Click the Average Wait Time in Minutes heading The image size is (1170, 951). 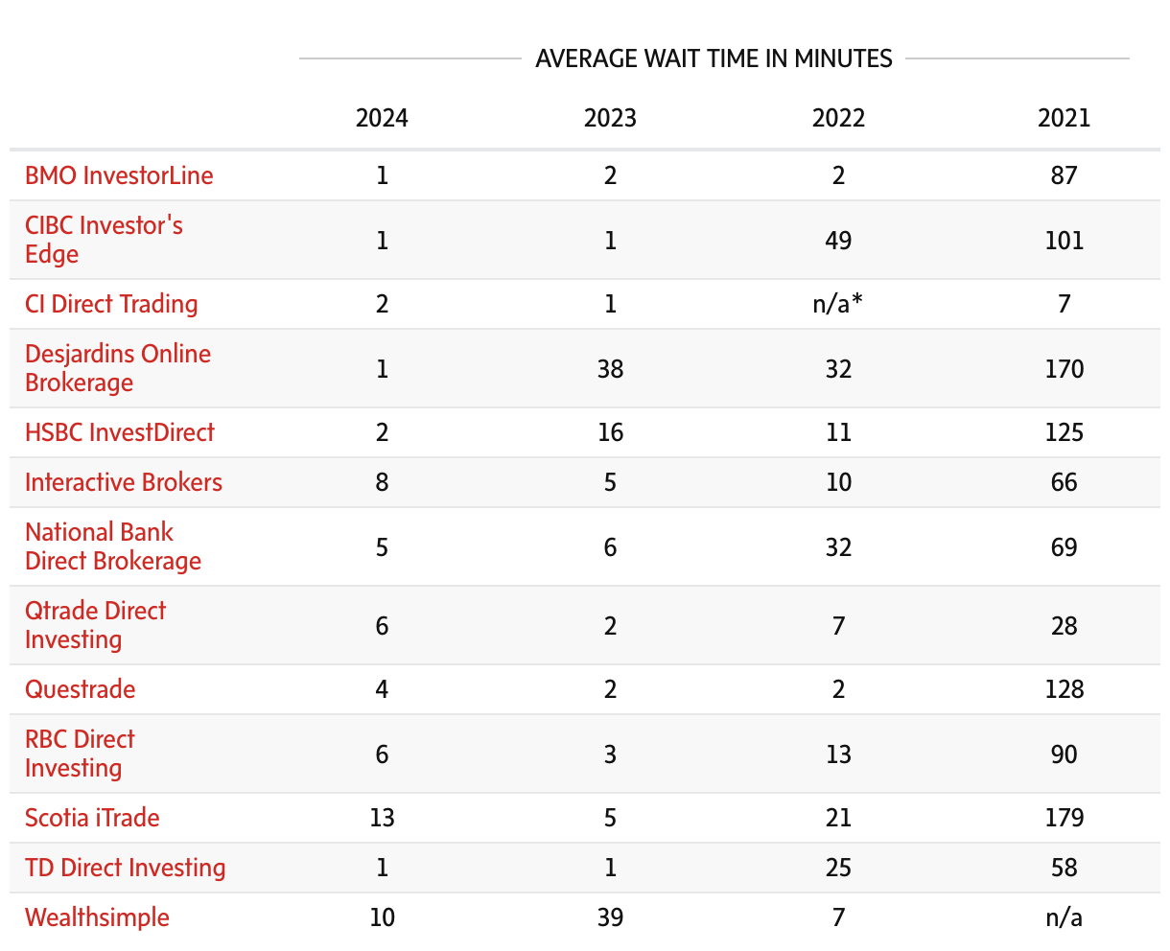click(x=714, y=58)
